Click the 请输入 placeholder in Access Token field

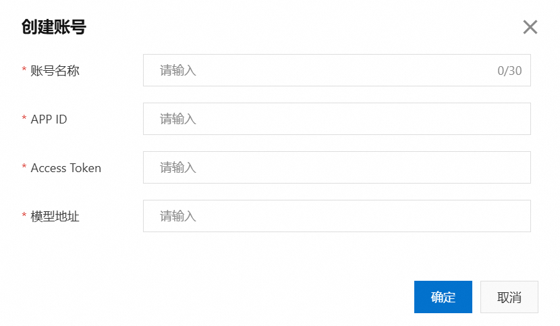tap(177, 167)
